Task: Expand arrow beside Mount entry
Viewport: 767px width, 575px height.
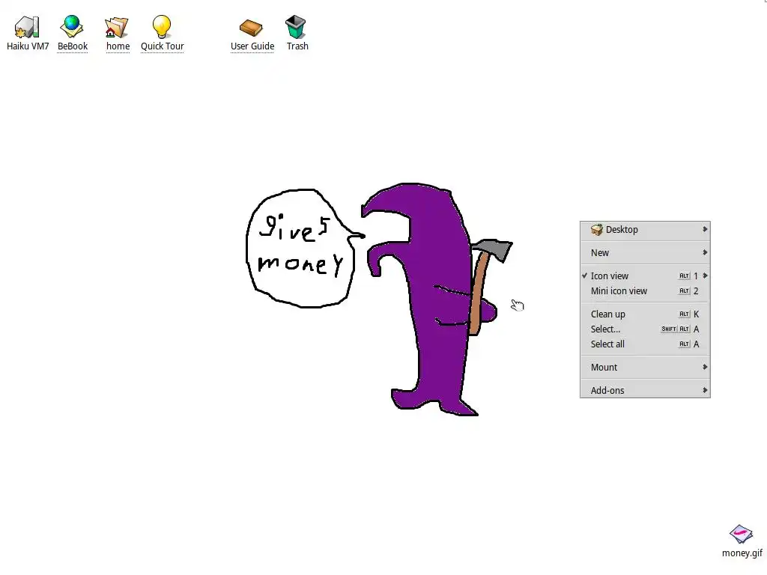Action: coord(705,367)
